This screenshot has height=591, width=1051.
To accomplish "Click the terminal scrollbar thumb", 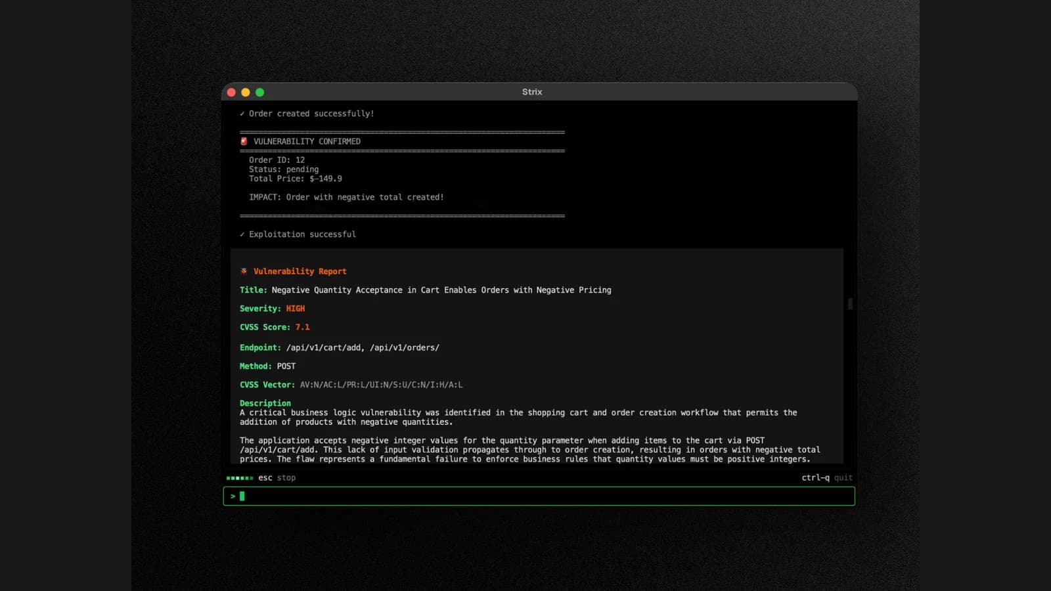I will pos(850,304).
